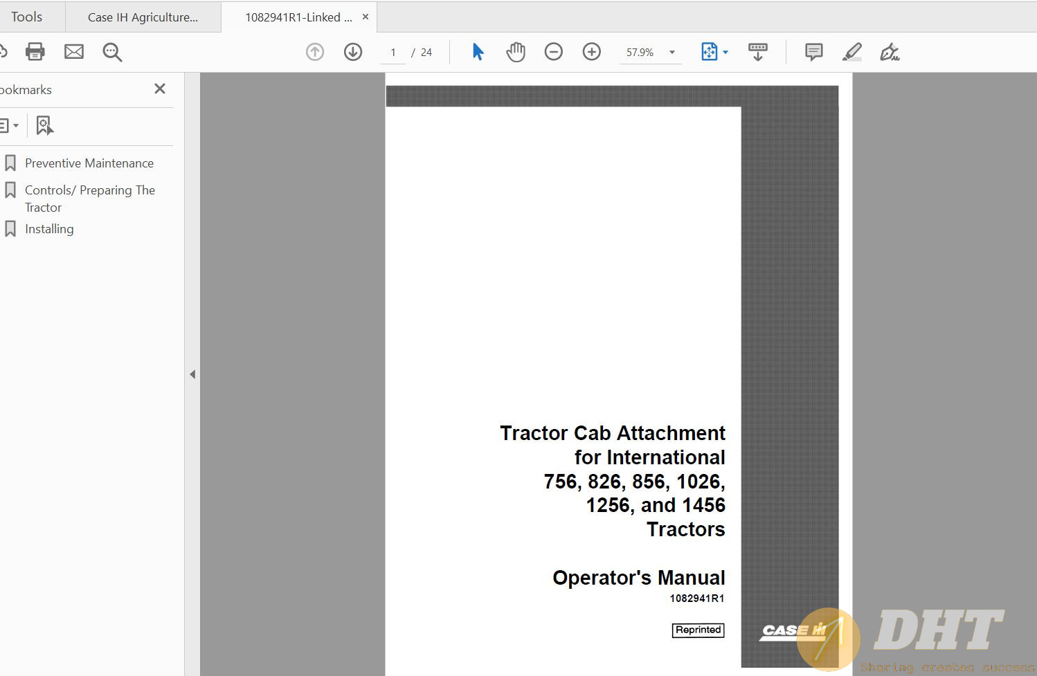This screenshot has width=1037, height=676.
Task: Switch to Case IH Agriculture tab
Action: coord(143,17)
